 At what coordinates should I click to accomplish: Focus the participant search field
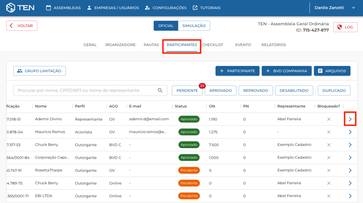[90, 90]
